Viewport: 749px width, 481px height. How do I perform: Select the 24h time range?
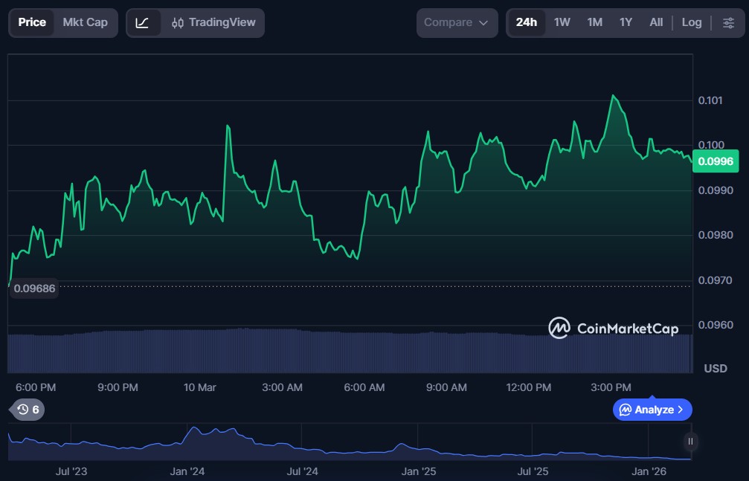[x=527, y=23]
